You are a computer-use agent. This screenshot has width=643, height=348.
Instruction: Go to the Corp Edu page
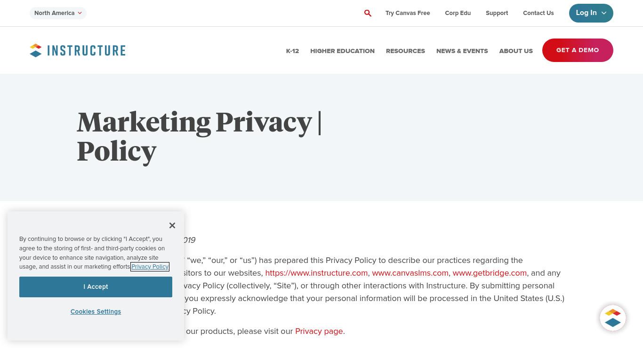pos(458,13)
